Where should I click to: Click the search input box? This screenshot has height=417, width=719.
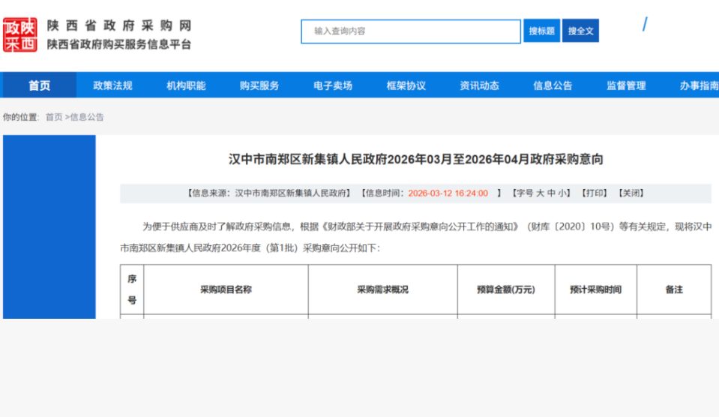tap(411, 31)
